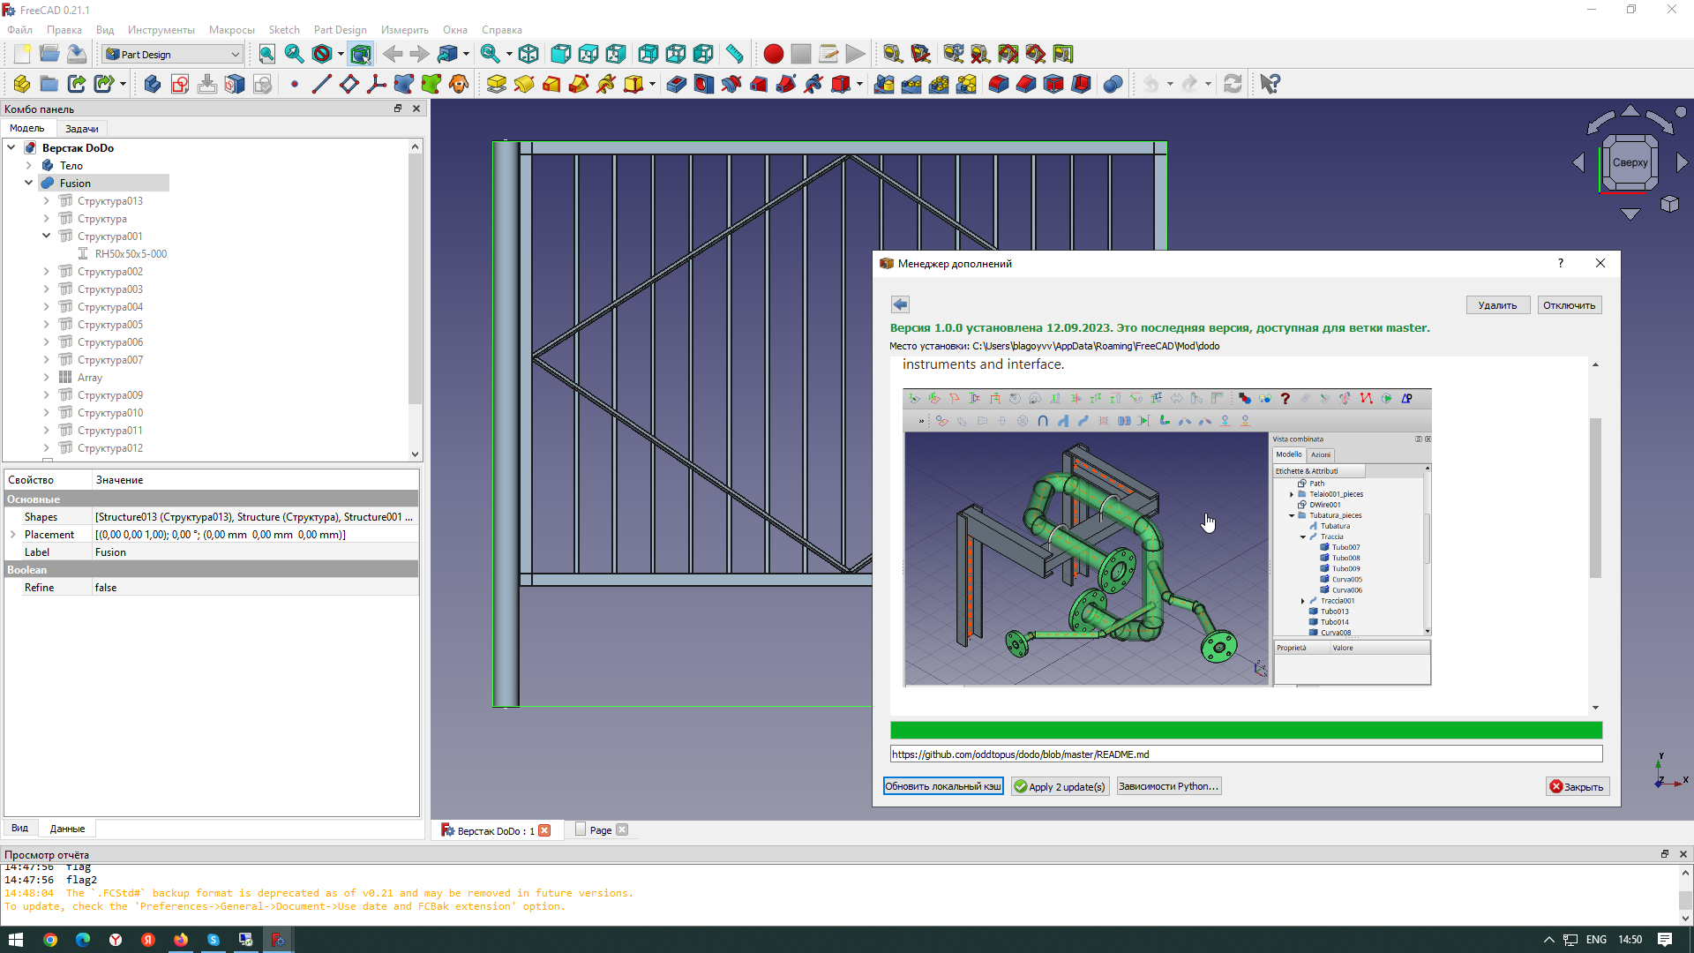Screen dimensions: 1694x953
Task: Select the Pad tool
Action: (x=496, y=84)
